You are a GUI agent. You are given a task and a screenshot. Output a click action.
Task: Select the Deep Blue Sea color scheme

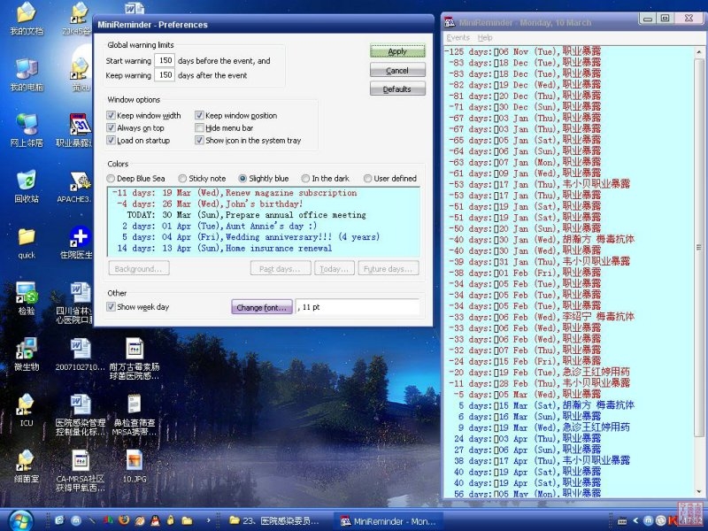coord(112,179)
